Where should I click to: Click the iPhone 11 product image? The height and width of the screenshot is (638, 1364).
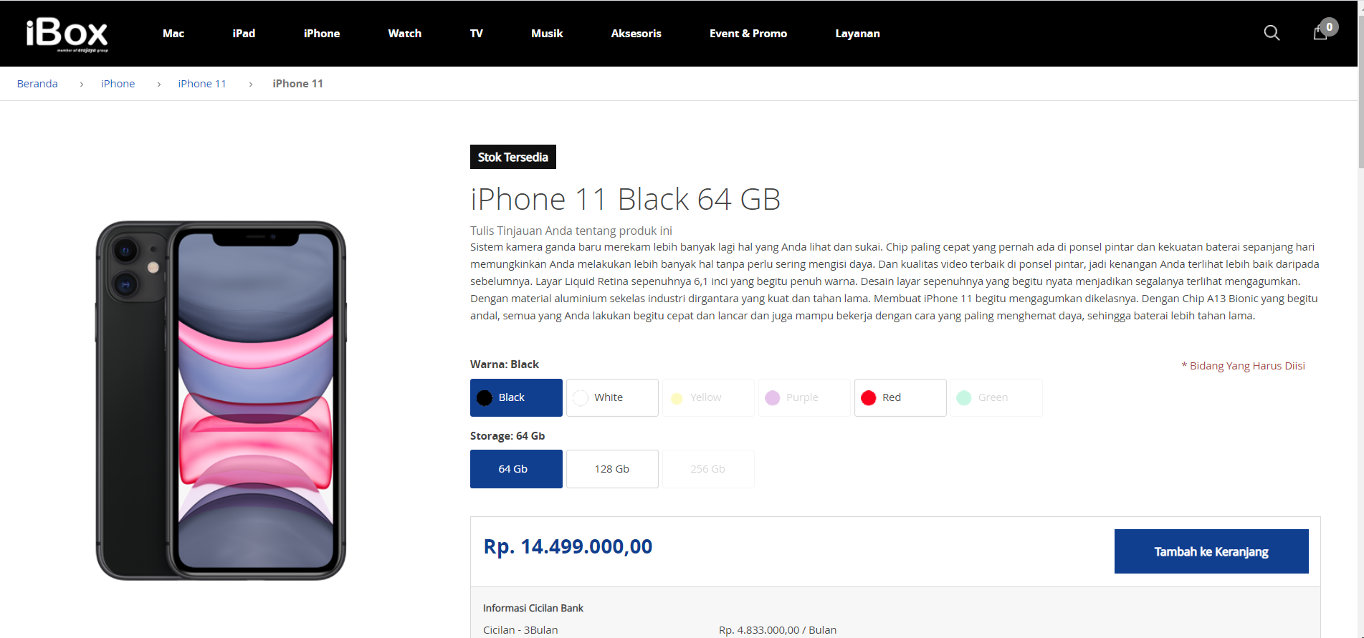[221, 400]
